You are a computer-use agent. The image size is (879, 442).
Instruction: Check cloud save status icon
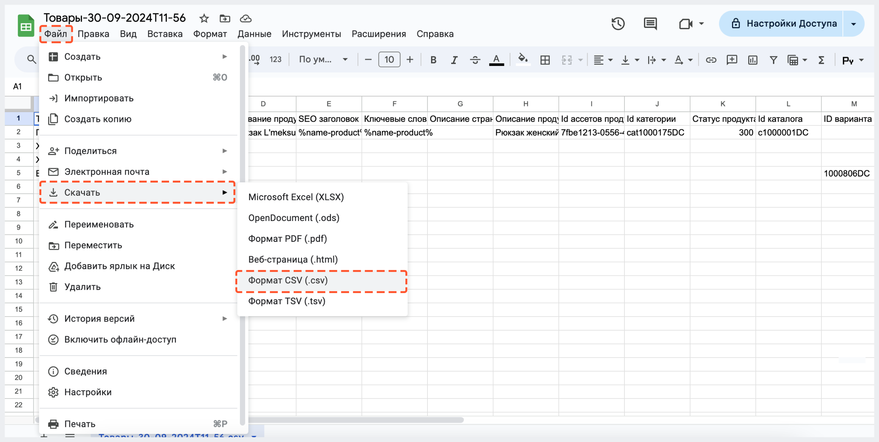[246, 19]
